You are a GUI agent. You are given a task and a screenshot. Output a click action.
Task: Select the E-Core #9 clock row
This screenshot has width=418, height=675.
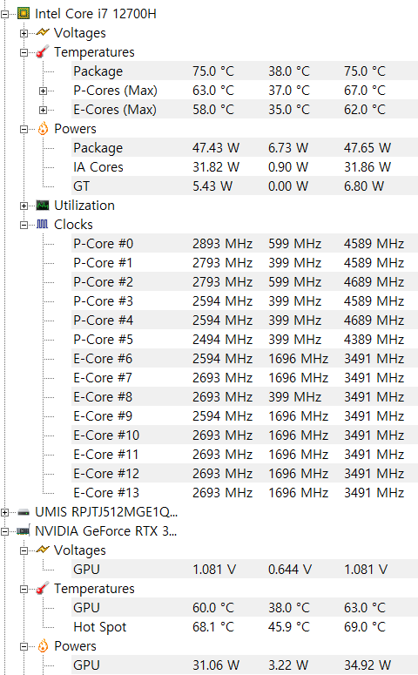tap(245, 415)
